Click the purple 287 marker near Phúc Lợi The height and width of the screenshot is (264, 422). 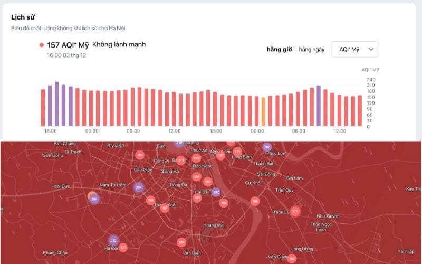[x=267, y=147]
